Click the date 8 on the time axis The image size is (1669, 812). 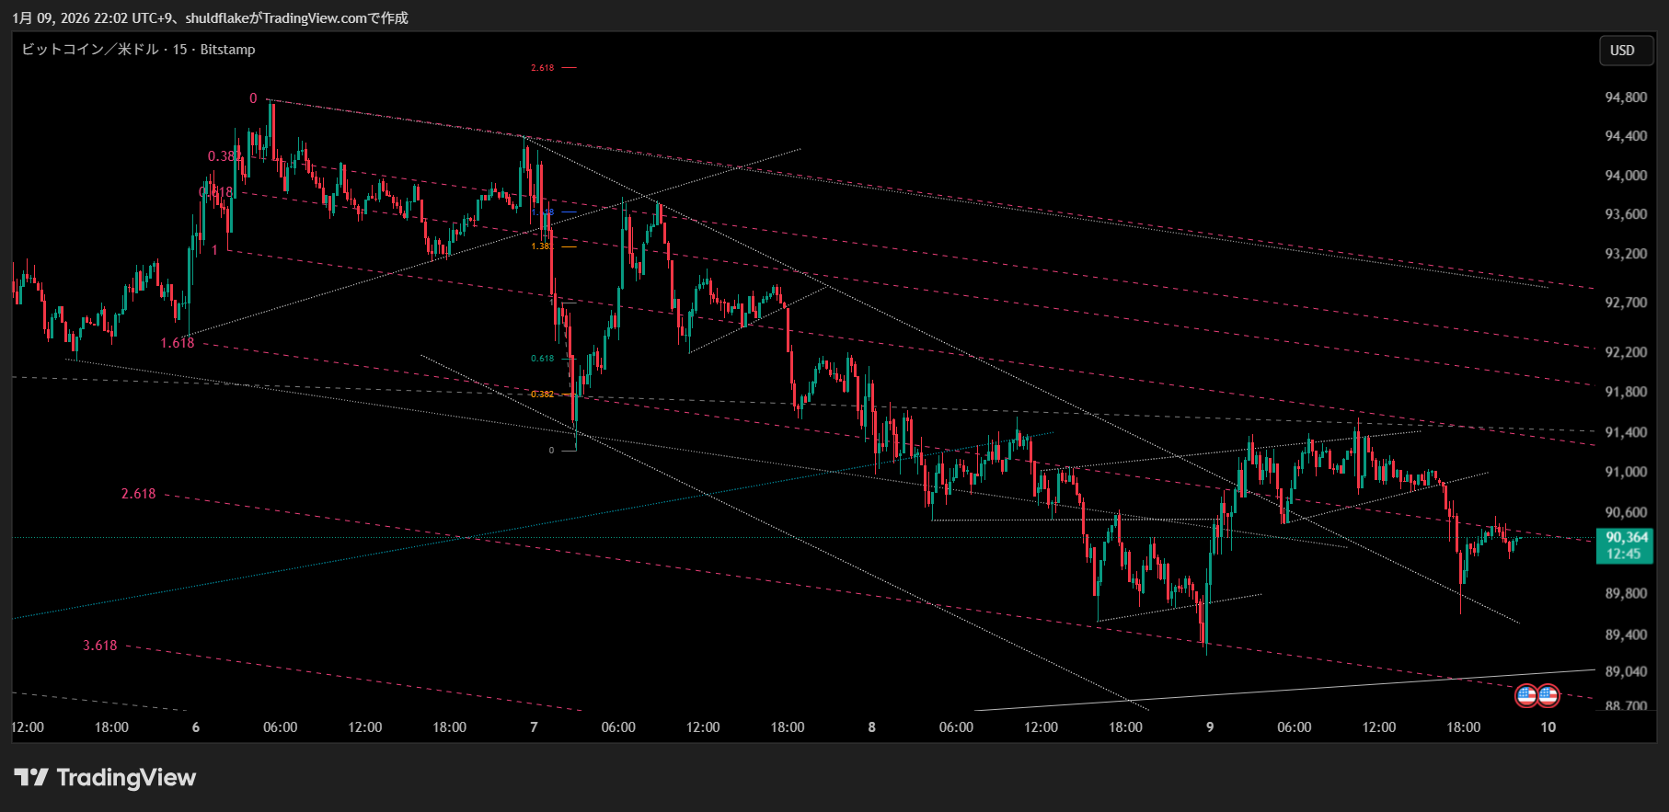[x=871, y=727]
